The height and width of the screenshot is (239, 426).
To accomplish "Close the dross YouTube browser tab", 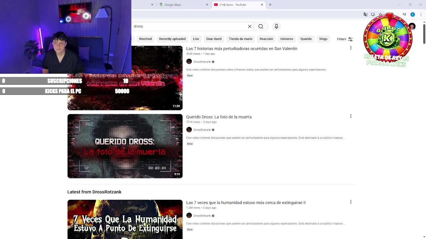I will 262,5.
